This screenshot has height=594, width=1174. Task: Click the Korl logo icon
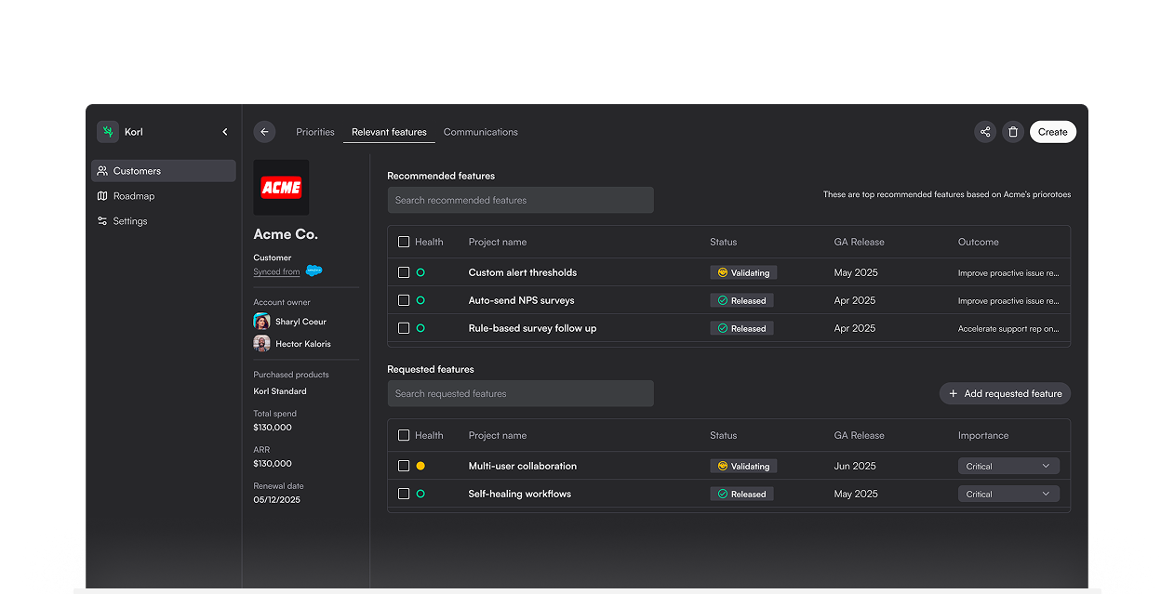[107, 131]
